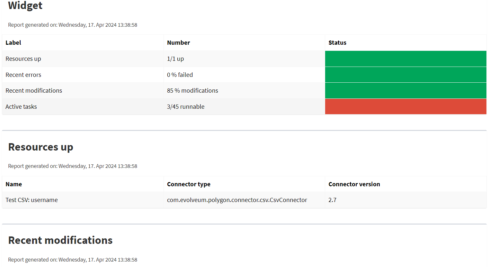
Task: Click the Connector version column header
Action: coord(354,184)
